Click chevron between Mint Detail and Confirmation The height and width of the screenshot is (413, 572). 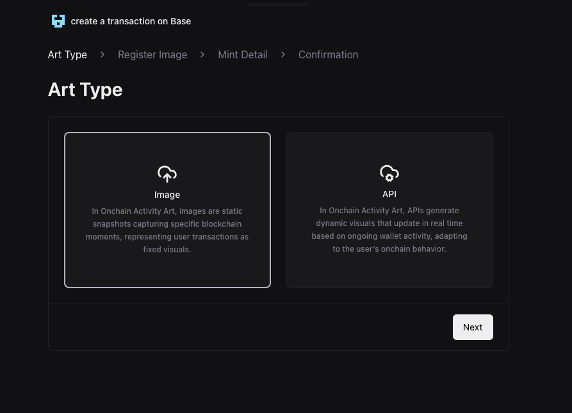(x=282, y=55)
